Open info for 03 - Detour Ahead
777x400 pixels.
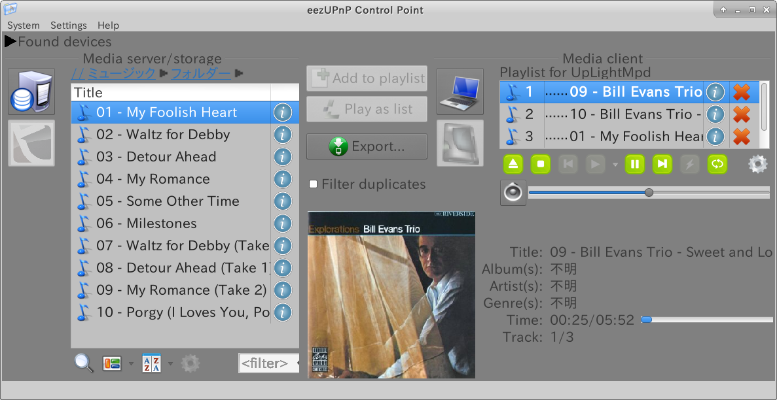(282, 157)
